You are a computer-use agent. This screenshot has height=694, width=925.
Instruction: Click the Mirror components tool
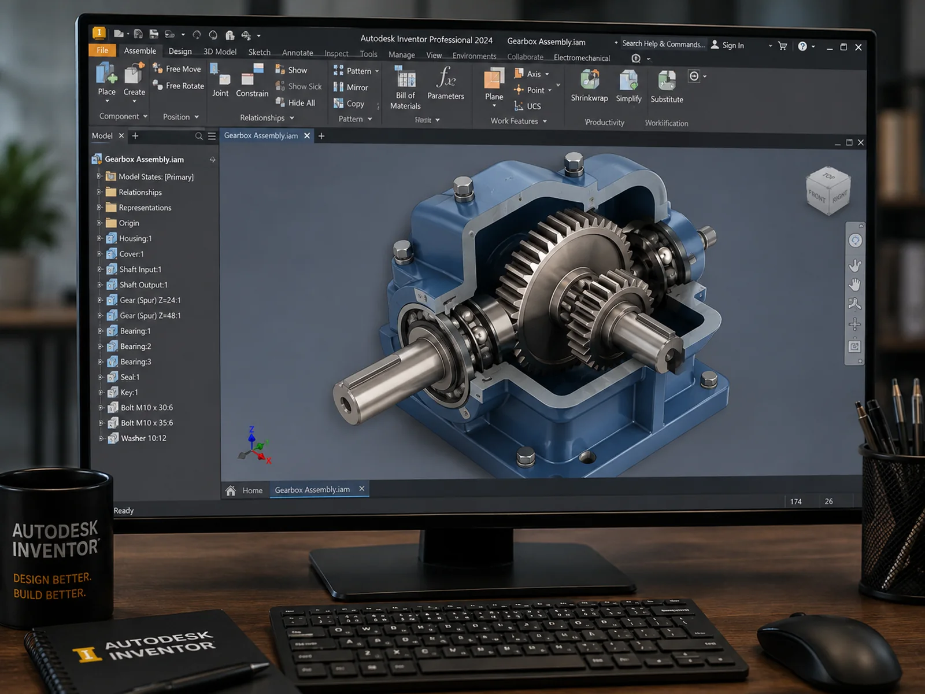(351, 87)
